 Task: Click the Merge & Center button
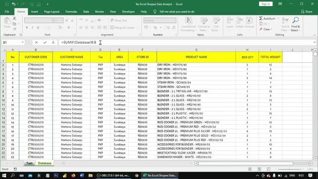(123, 27)
